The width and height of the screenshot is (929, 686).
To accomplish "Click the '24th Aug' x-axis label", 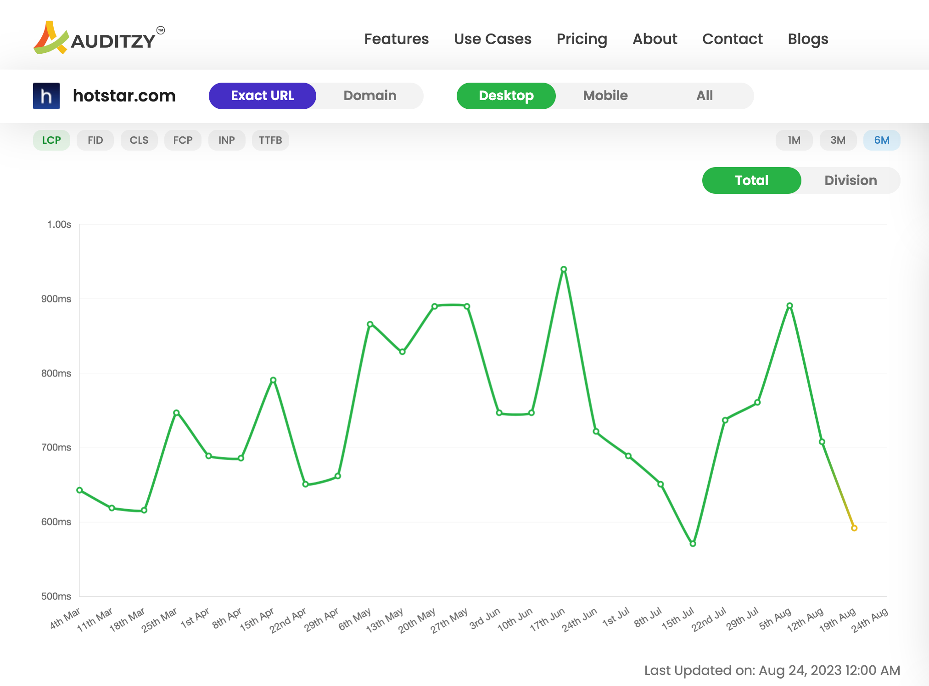I will coord(869,620).
